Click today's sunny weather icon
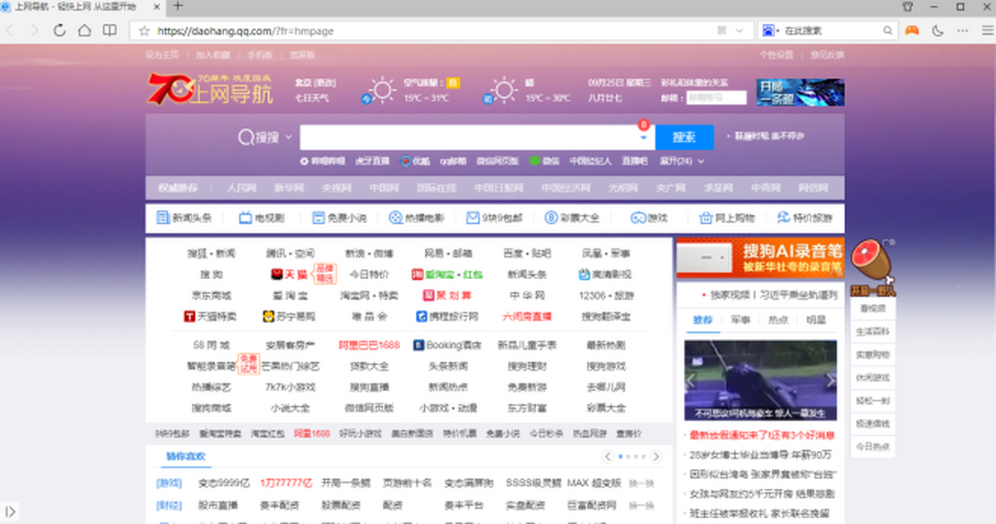 pyautogui.click(x=383, y=89)
